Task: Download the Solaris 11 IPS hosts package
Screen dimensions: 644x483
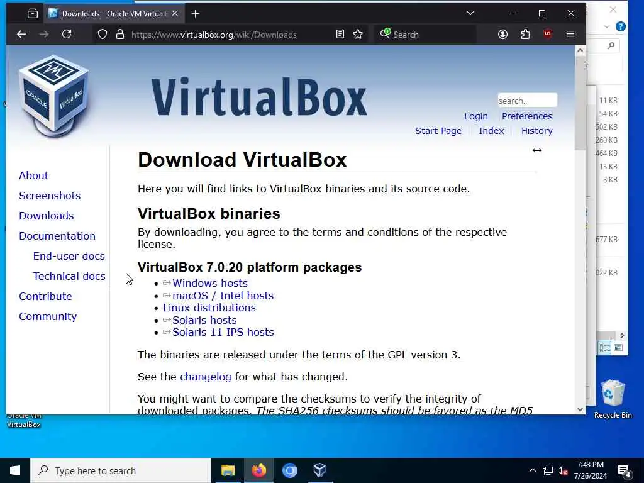Action: click(223, 332)
